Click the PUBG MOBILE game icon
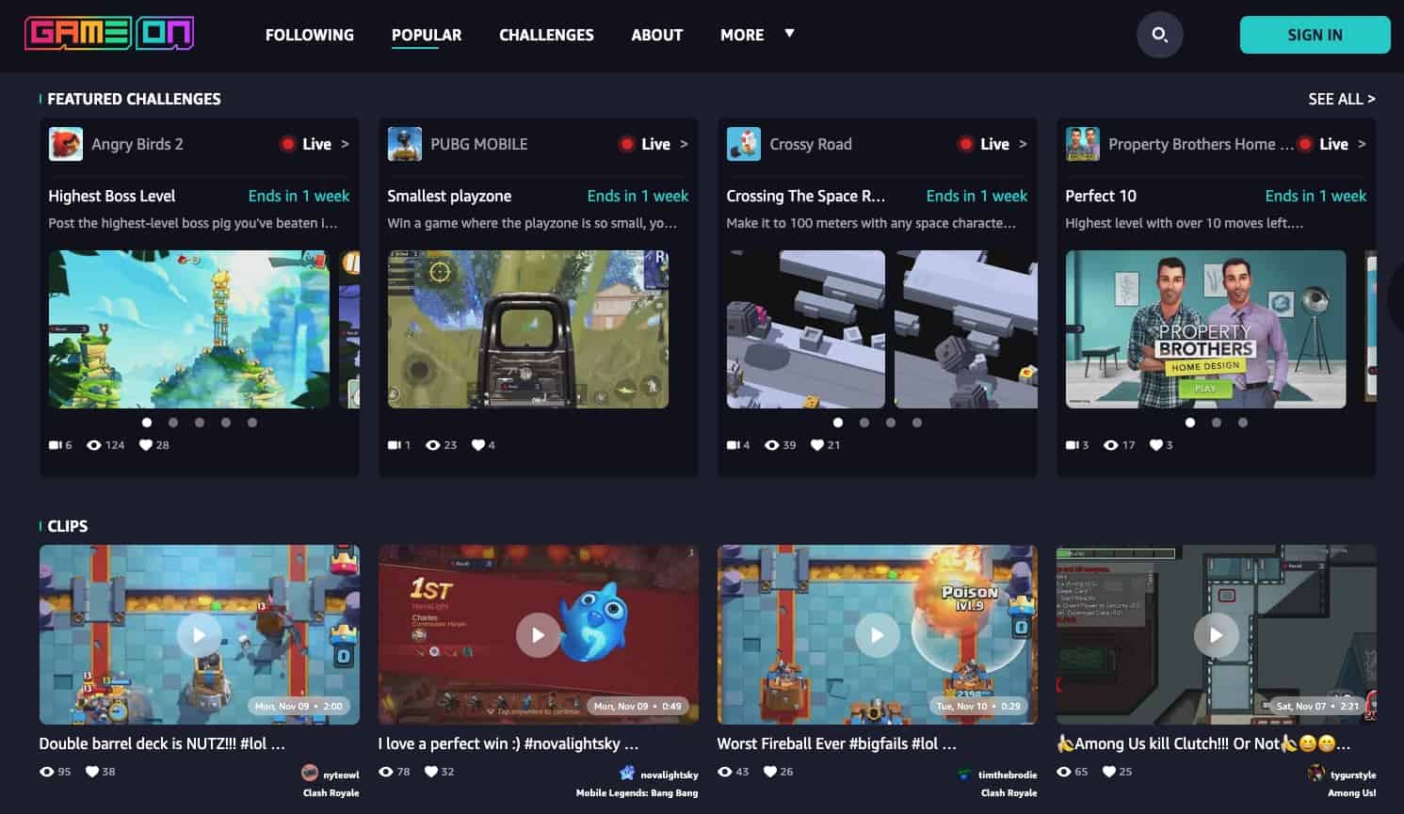1404x814 pixels. click(x=405, y=144)
